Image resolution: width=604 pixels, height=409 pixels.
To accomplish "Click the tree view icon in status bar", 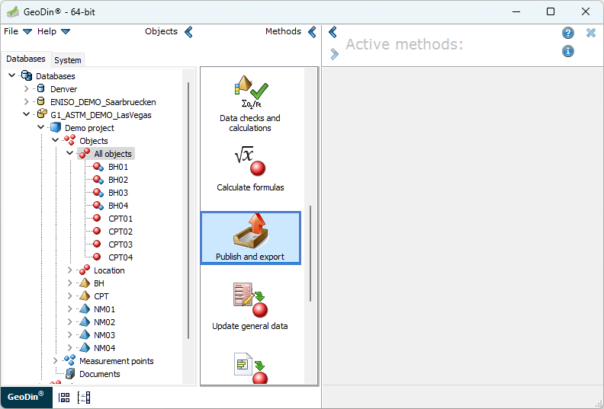I will click(x=84, y=398).
